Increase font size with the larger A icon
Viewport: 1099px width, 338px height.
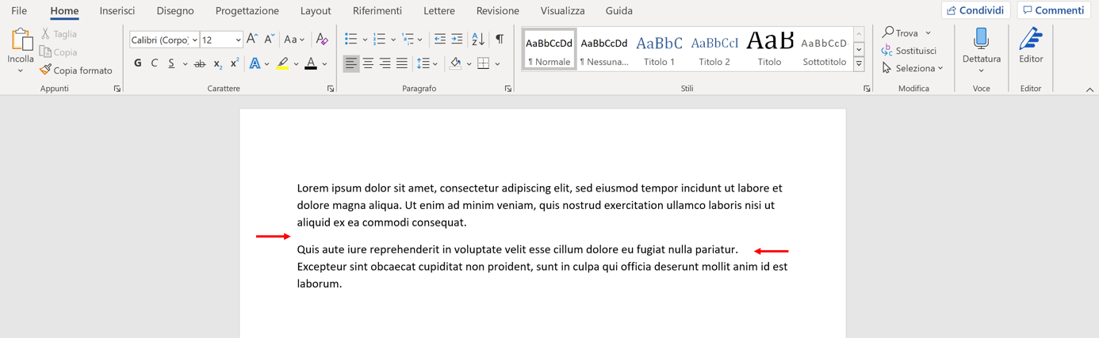click(x=252, y=39)
